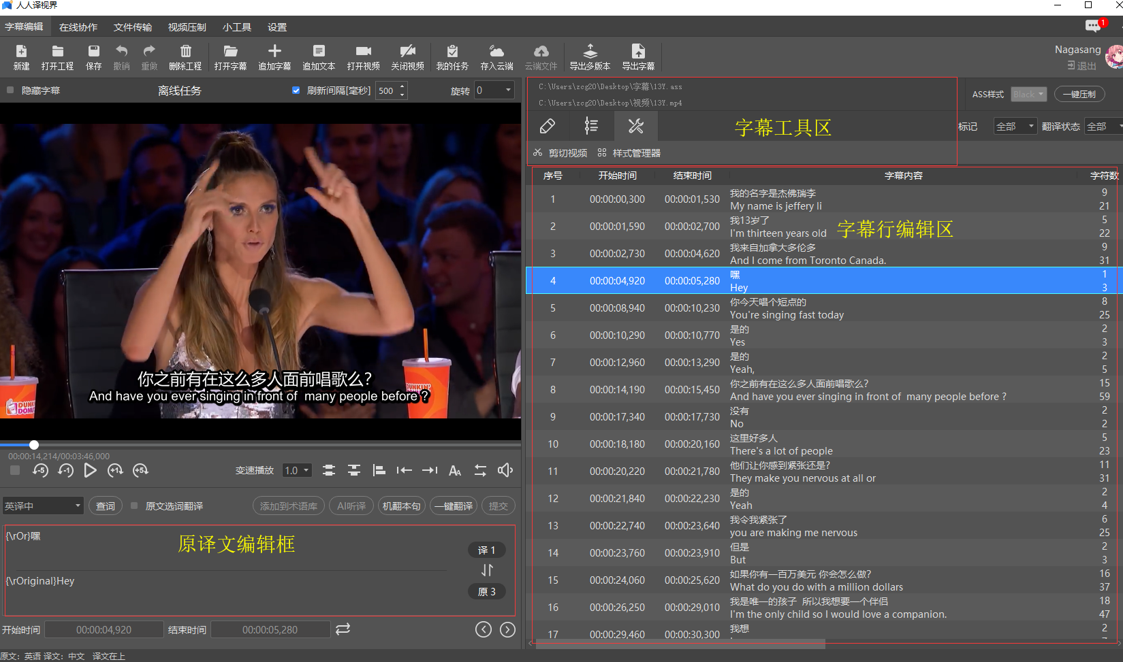Delete the project using 删除工程

tap(185, 57)
